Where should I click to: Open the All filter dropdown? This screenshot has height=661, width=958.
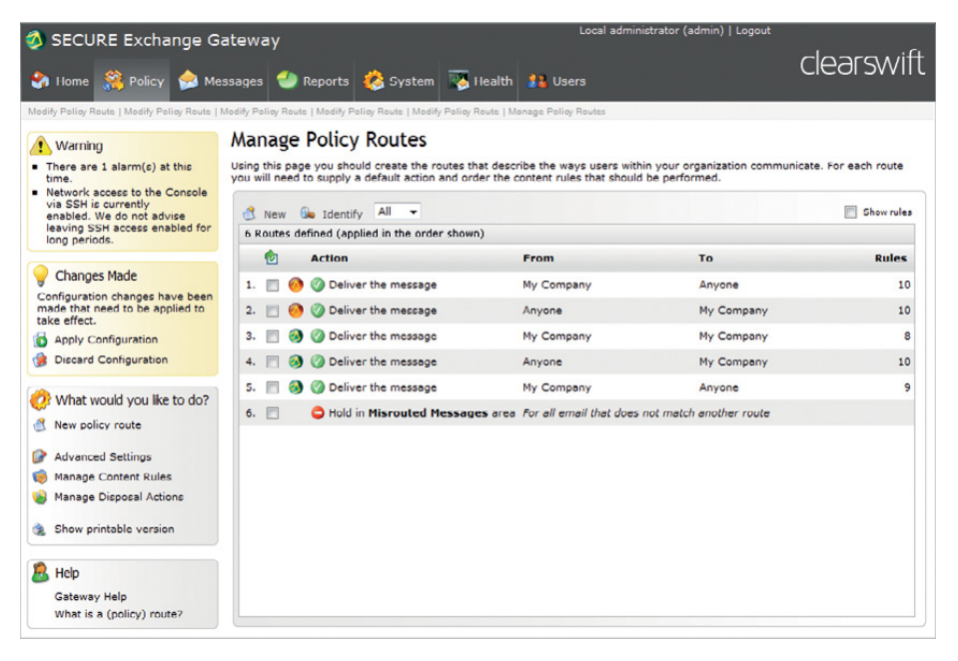[398, 212]
